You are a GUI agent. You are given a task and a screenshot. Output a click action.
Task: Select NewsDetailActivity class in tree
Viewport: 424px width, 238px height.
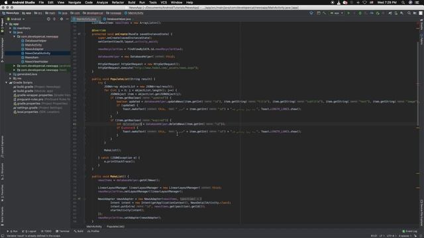tap(37, 53)
